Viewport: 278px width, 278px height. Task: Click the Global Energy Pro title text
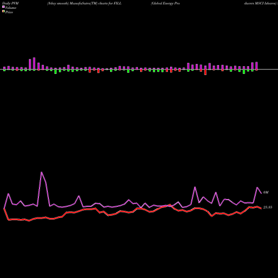(x=165, y=3)
